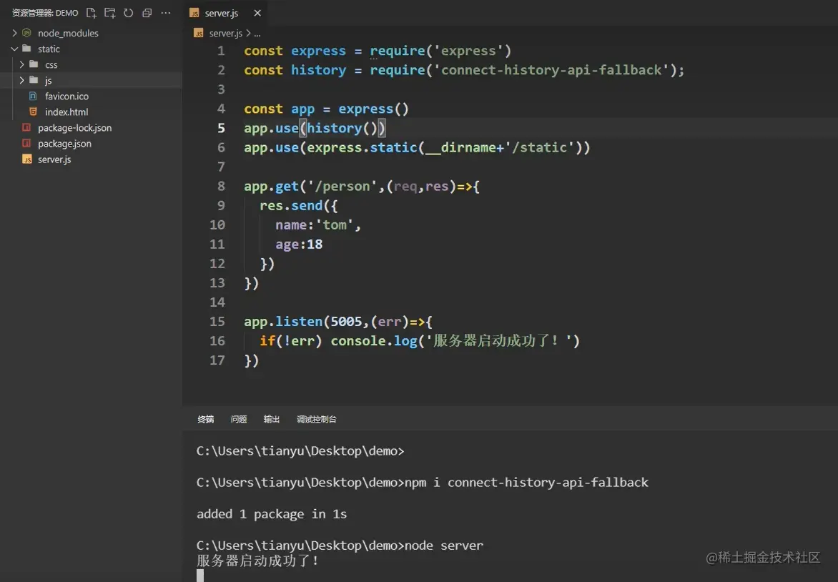Open the explorer more actions ellipsis
The width and height of the screenshot is (838, 582).
coord(166,13)
